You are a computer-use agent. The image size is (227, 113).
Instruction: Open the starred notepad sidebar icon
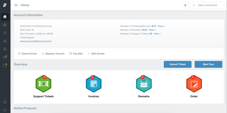tap(5, 65)
